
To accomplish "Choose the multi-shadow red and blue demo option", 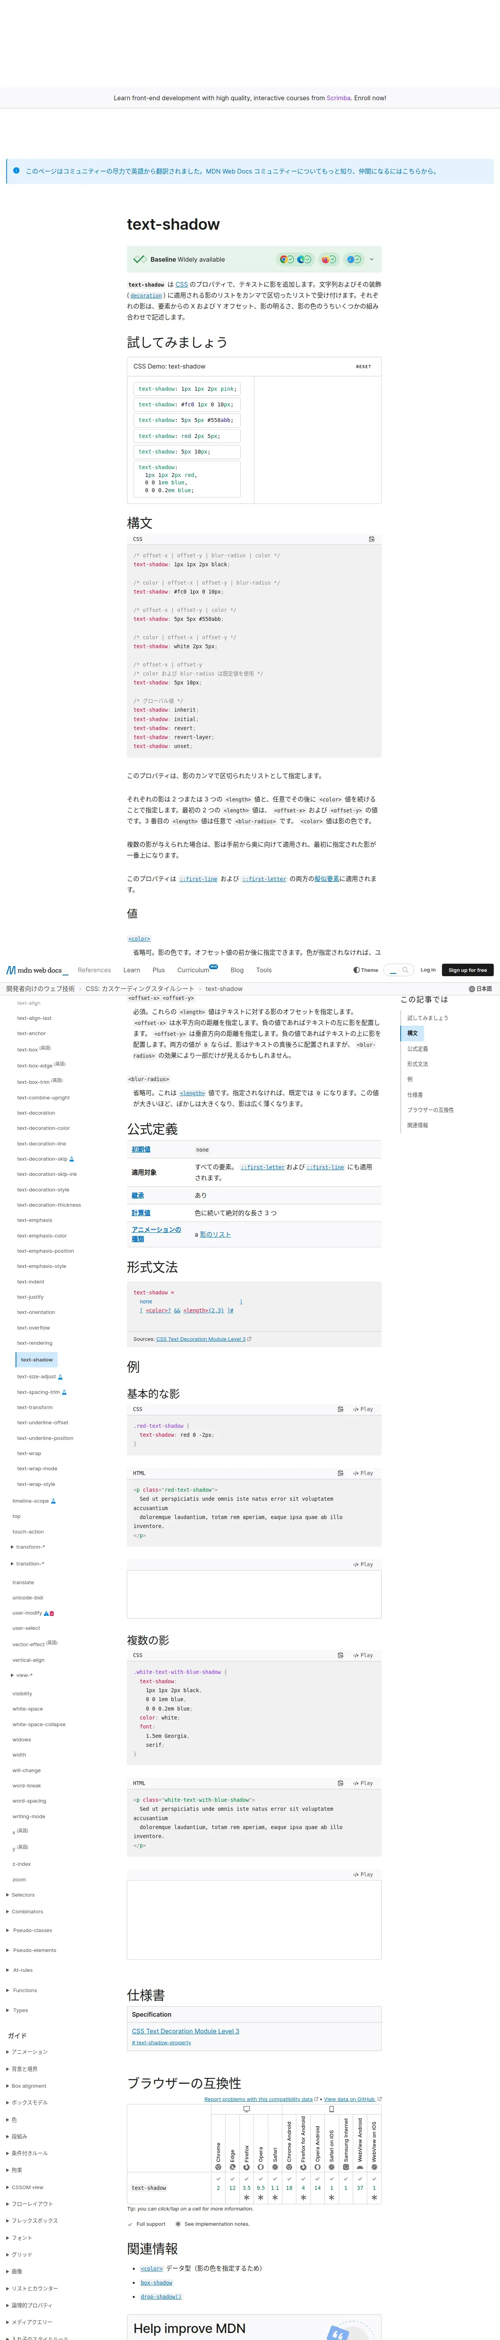I will (187, 479).
